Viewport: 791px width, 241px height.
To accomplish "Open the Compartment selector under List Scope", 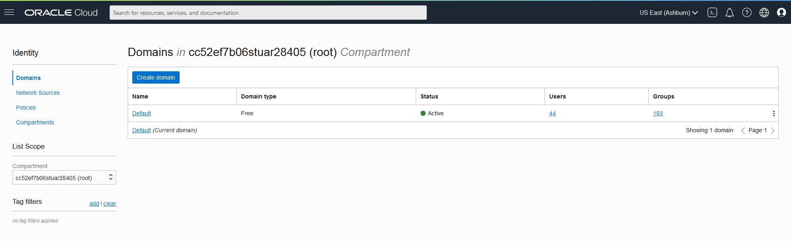I will click(x=64, y=177).
